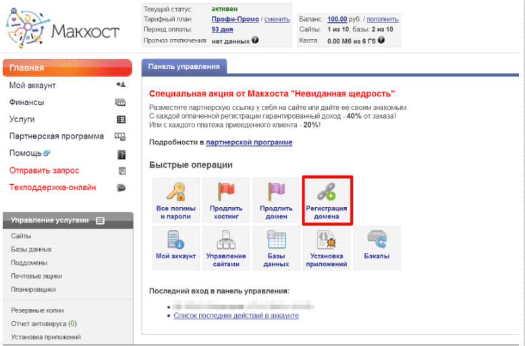Screen dimensions: 525x346
Task: Click the Отправить запрос link
Action: click(44, 171)
